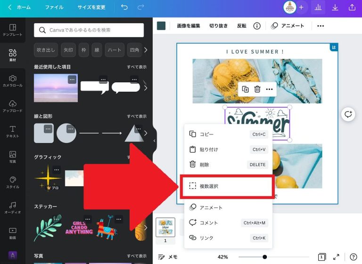Screen dimensions: 362x264
Task: Click the Canva search input field
Action: 89,30
